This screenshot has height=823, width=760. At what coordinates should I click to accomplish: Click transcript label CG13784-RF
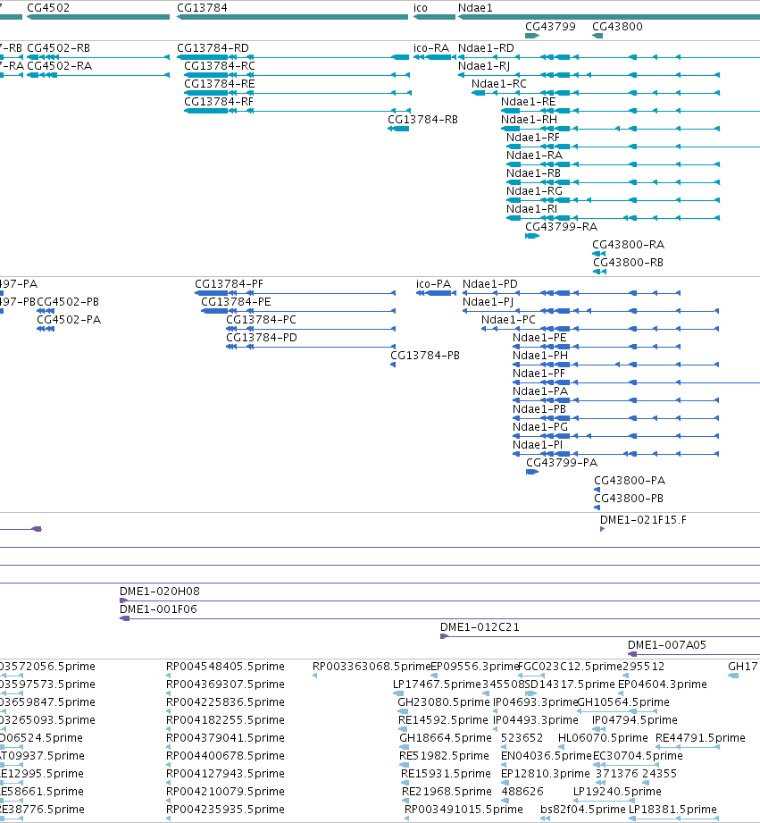coord(219,101)
